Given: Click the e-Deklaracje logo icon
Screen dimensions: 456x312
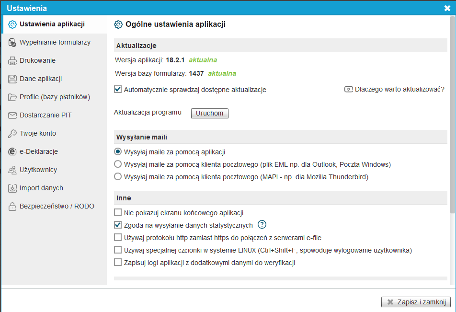Looking at the screenshot, I should (x=12, y=152).
